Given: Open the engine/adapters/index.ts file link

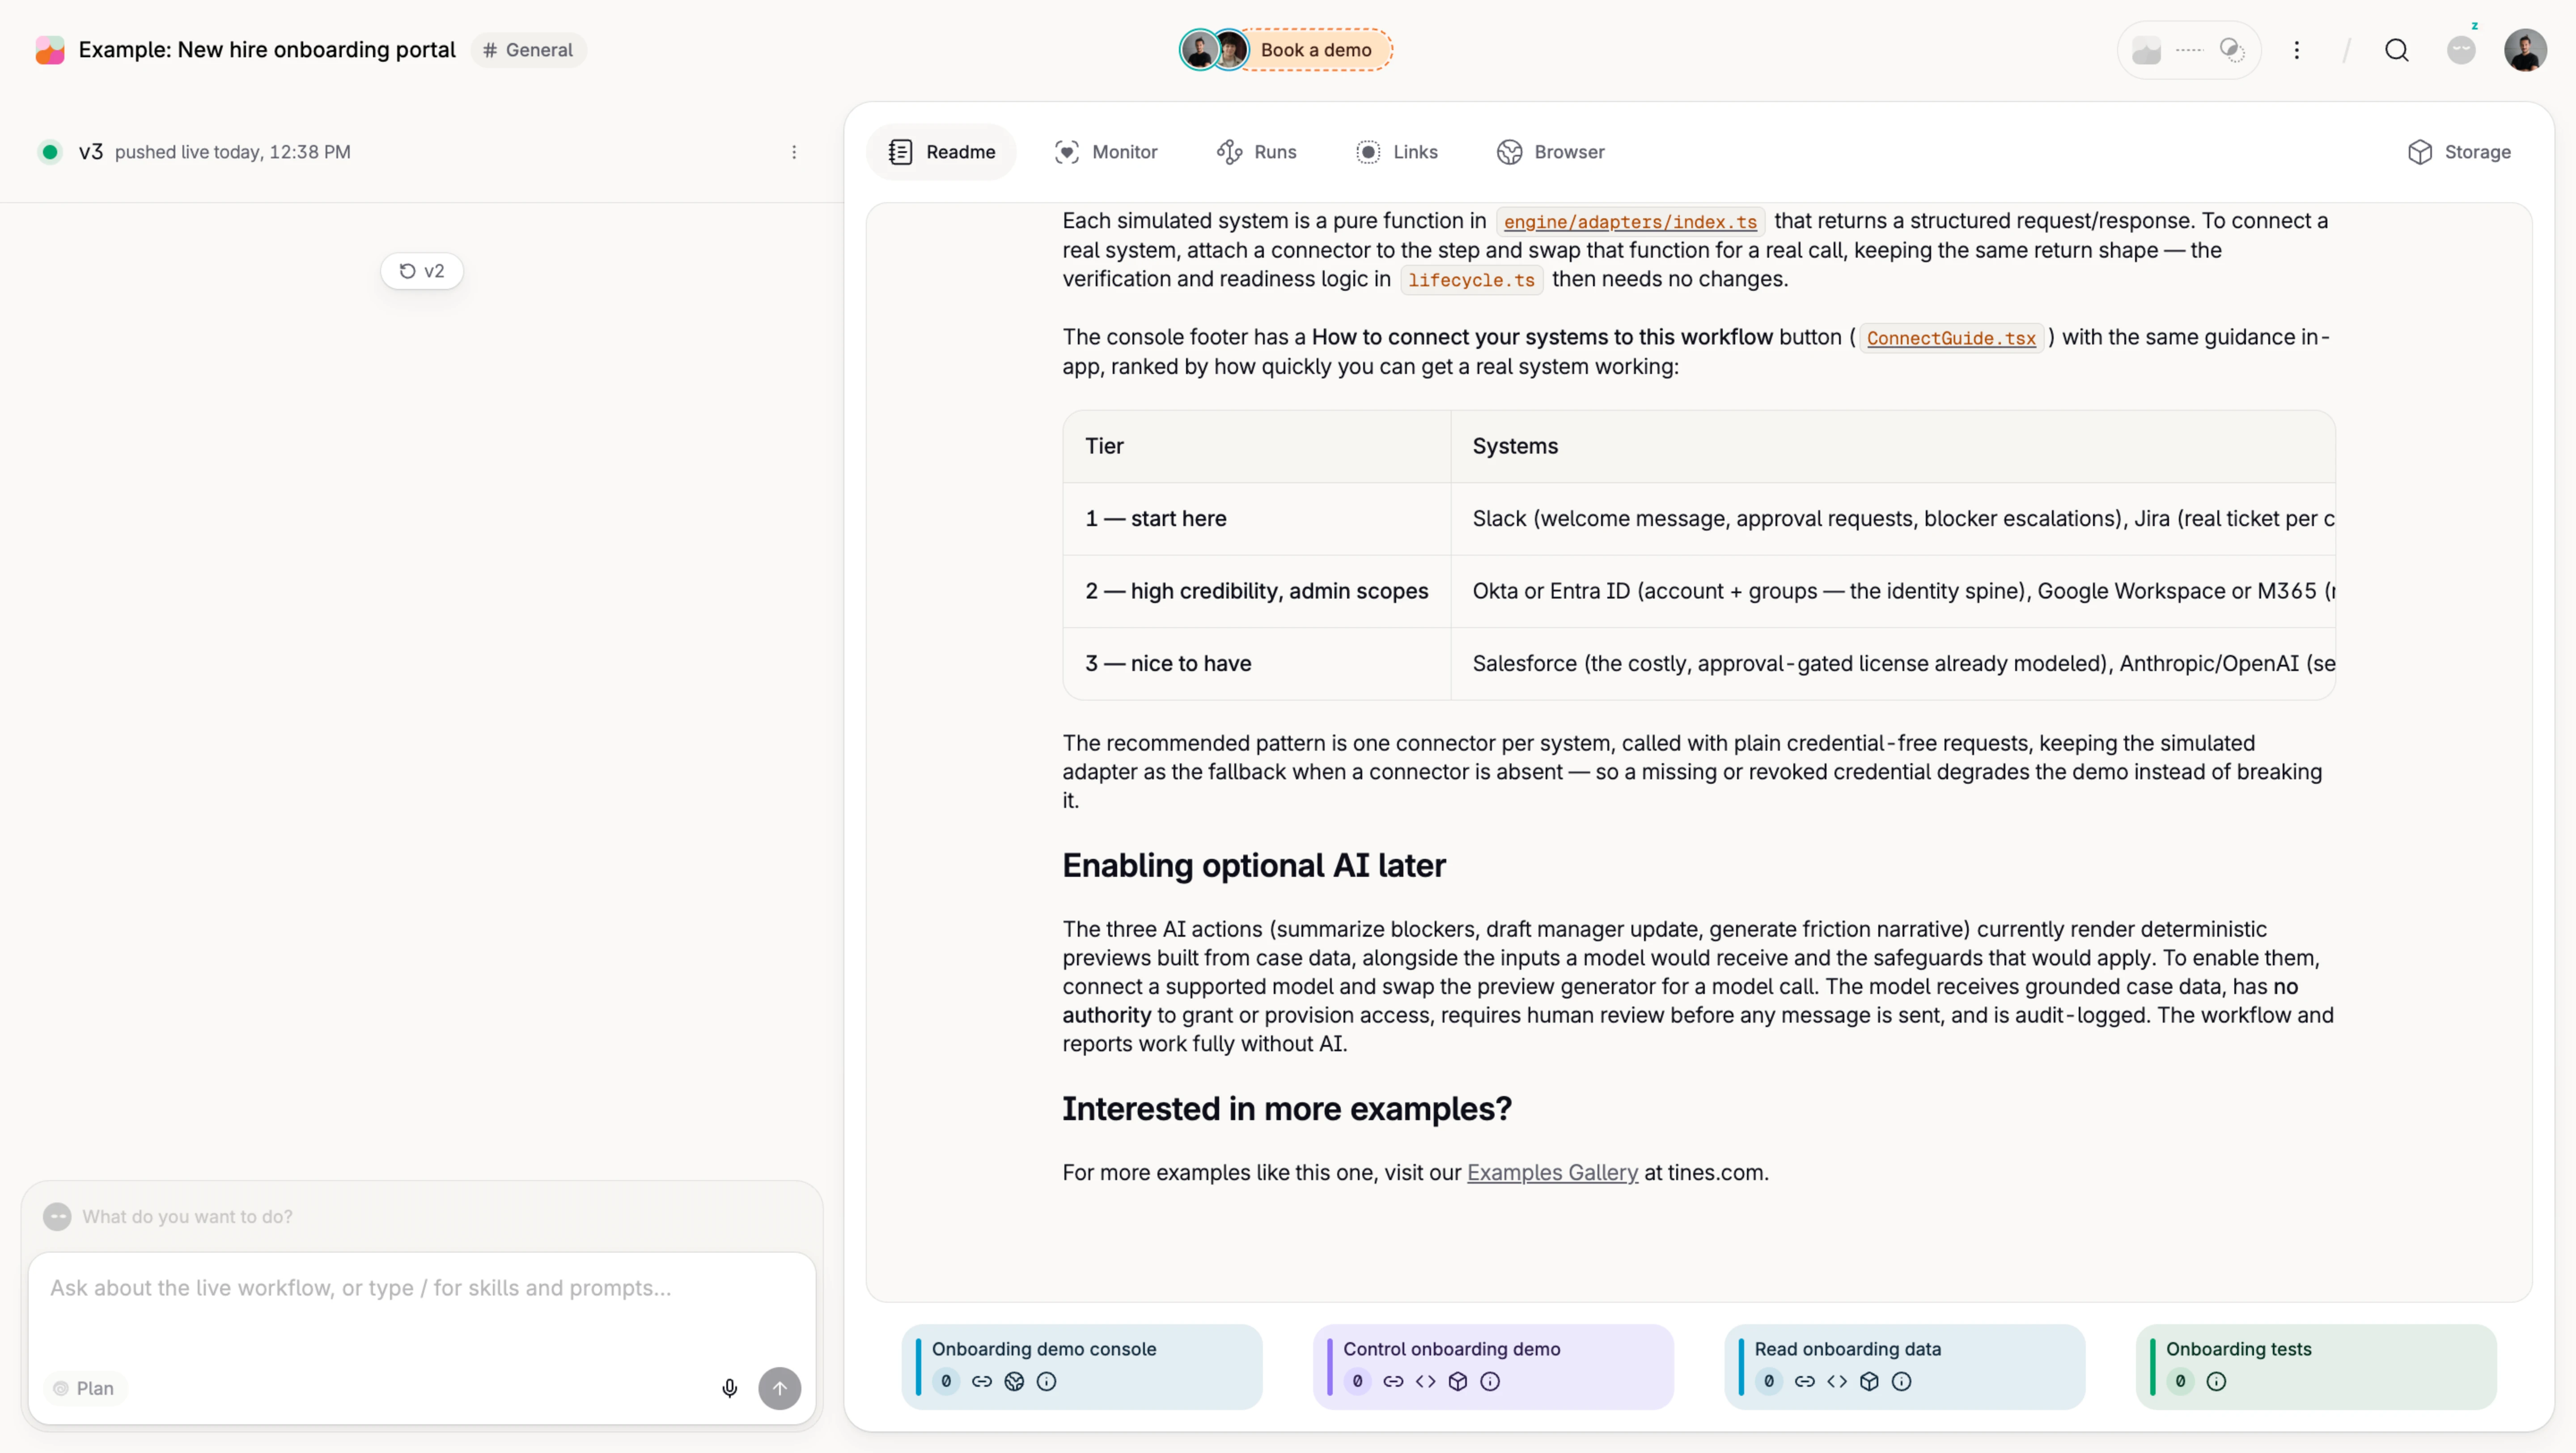Looking at the screenshot, I should click(1630, 222).
